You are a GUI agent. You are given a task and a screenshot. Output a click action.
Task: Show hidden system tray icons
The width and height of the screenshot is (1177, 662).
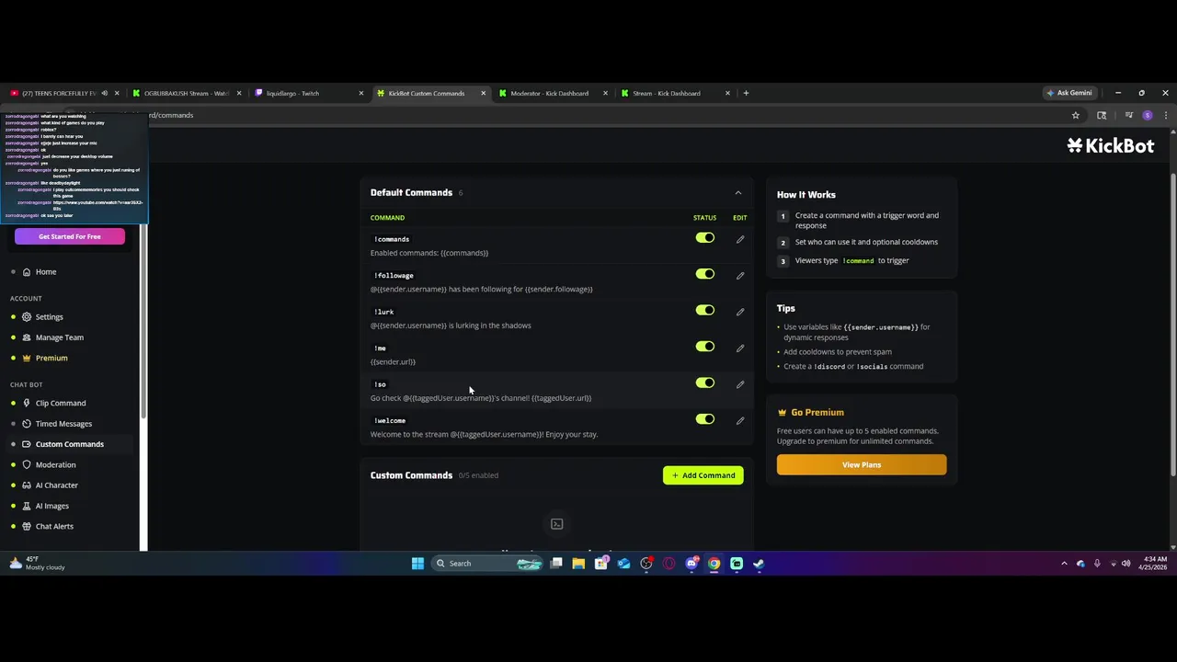click(1064, 564)
